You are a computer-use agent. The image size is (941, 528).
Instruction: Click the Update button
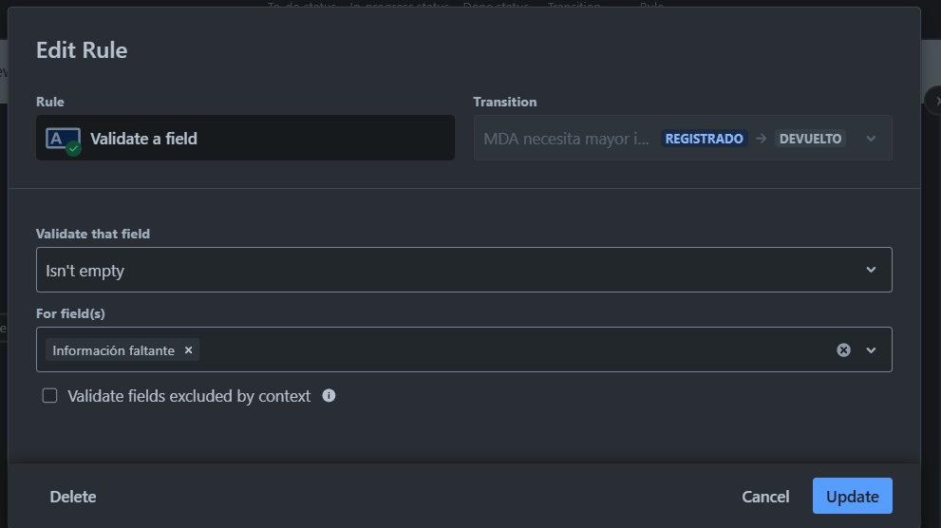click(852, 496)
